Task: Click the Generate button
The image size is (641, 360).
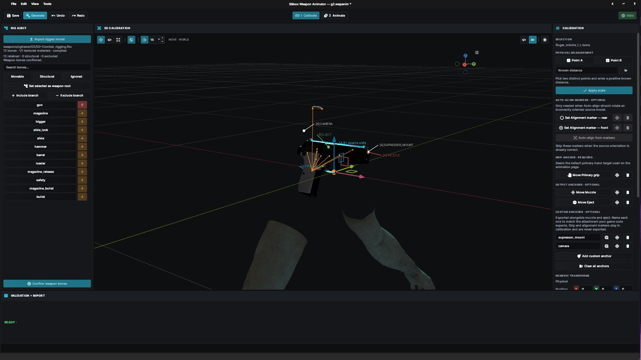Action: point(35,16)
